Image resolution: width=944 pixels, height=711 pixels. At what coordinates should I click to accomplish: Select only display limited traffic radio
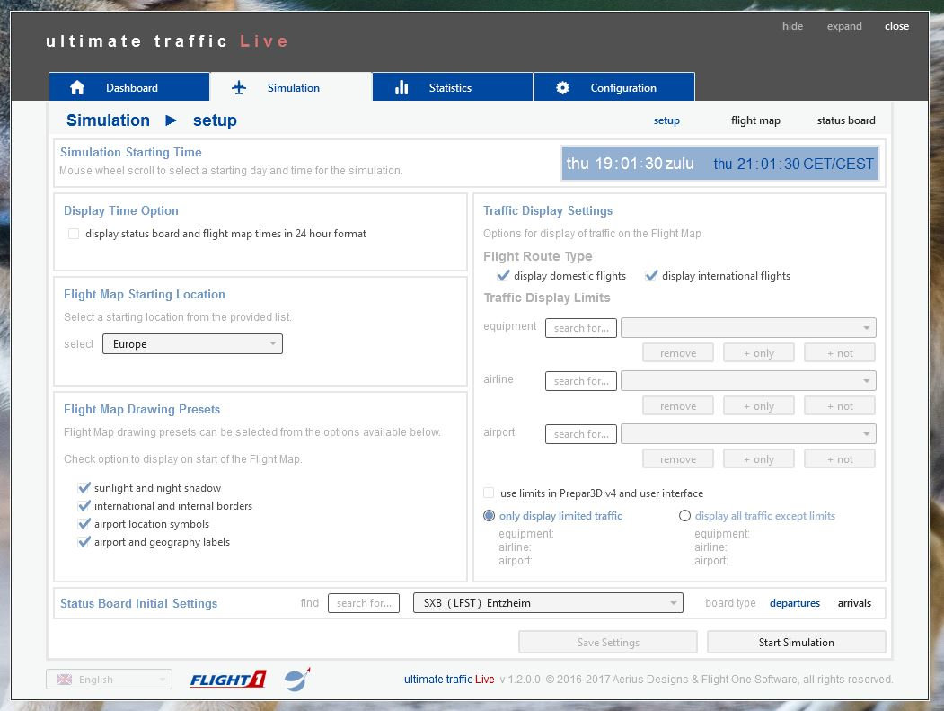point(489,516)
